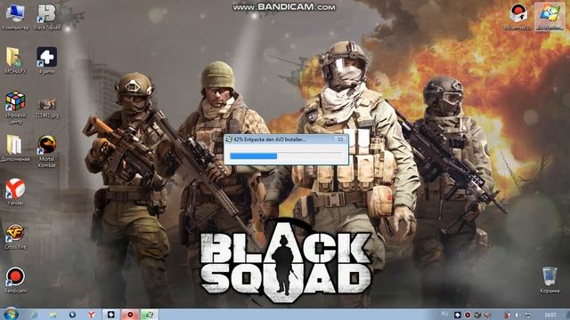
Task: Open the network tray icon
Action: click(x=528, y=315)
